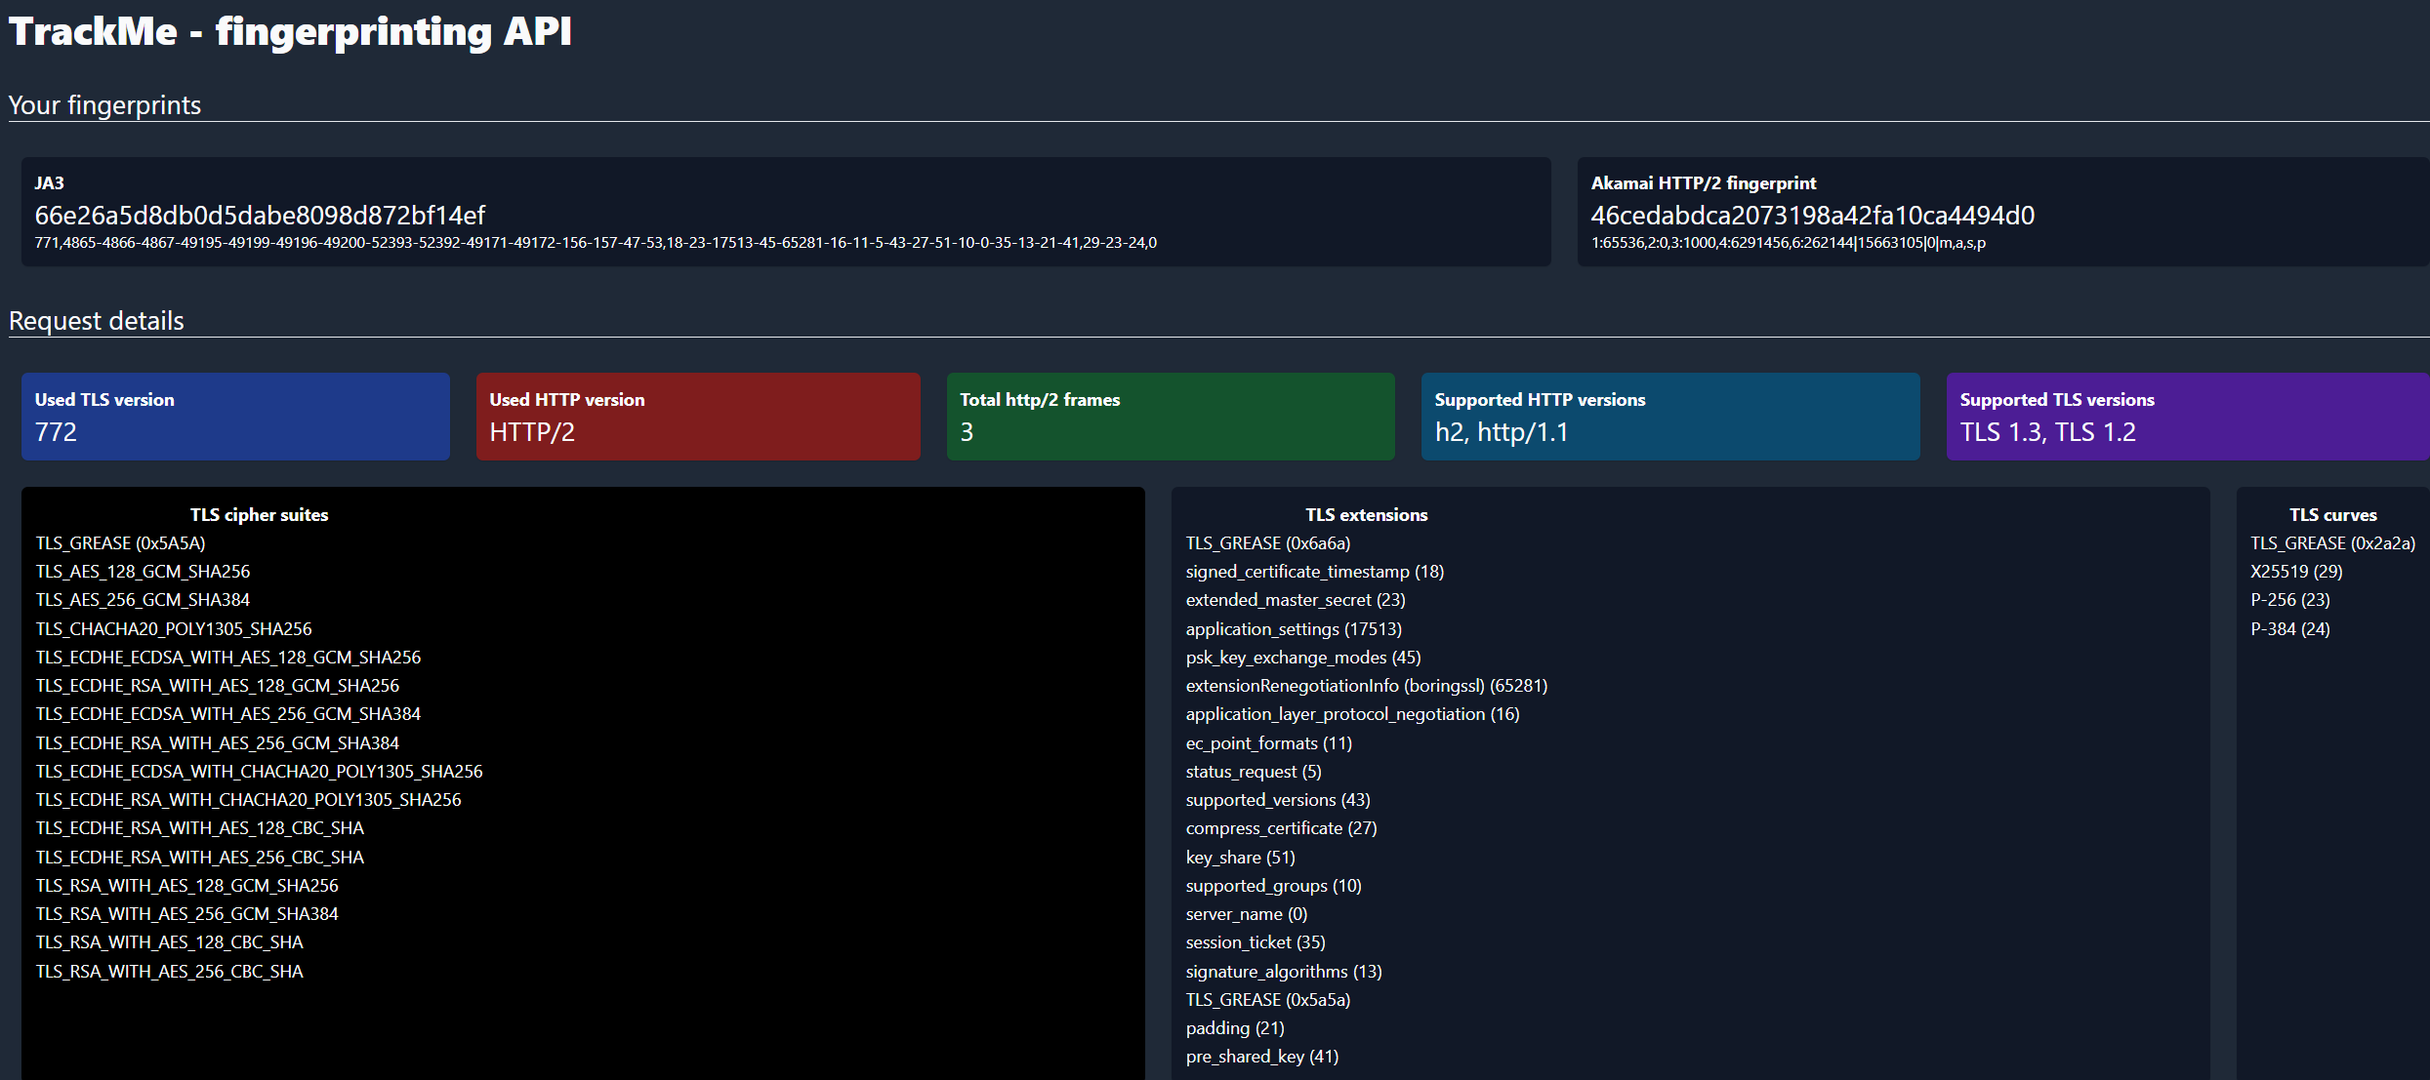Select TLS_ECDHE_RSA_WITH_CHACHA20_POLY1305_SHA256 row
The width and height of the screenshot is (2430, 1080).
pos(248,800)
